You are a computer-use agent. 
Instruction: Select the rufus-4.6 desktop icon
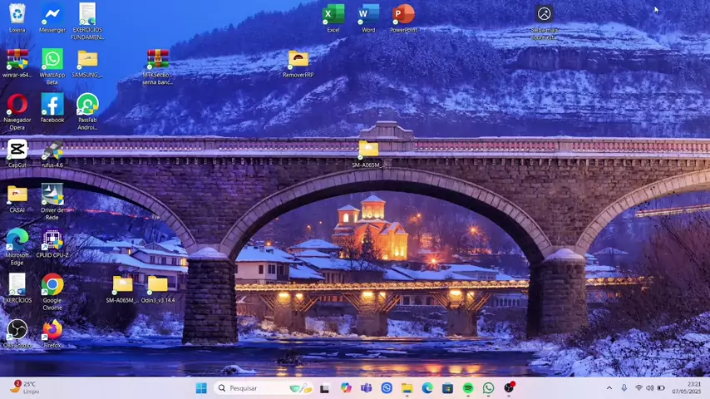pos(52,150)
